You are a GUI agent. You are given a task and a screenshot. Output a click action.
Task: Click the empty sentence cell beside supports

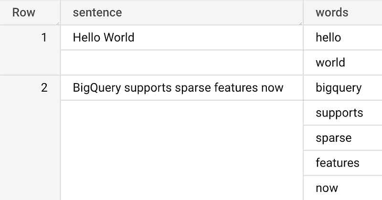(182, 113)
